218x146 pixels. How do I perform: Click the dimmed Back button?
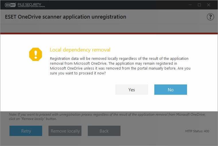[104, 131]
